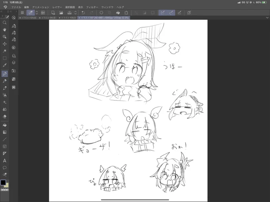Switch to the イラスト96 canvas tab
Image resolution: width=270 pixels, height=202 pixels.
[x=48, y=18]
